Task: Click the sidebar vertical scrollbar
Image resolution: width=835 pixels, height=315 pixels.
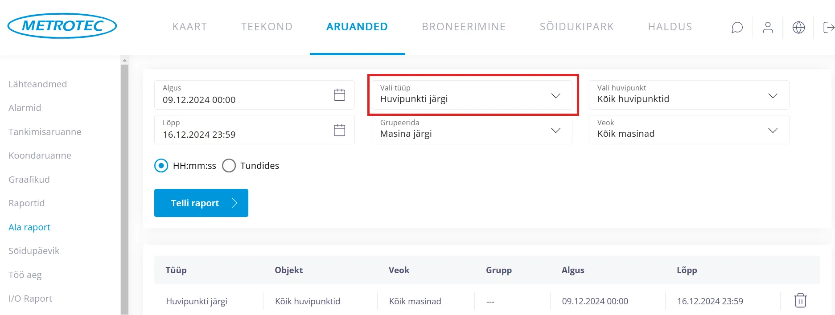Action: coord(124,187)
